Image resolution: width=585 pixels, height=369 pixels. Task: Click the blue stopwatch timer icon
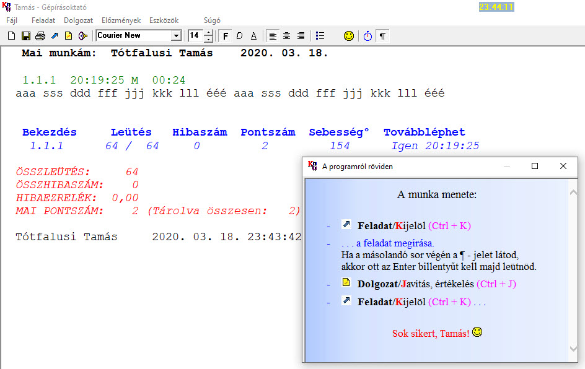coord(367,36)
